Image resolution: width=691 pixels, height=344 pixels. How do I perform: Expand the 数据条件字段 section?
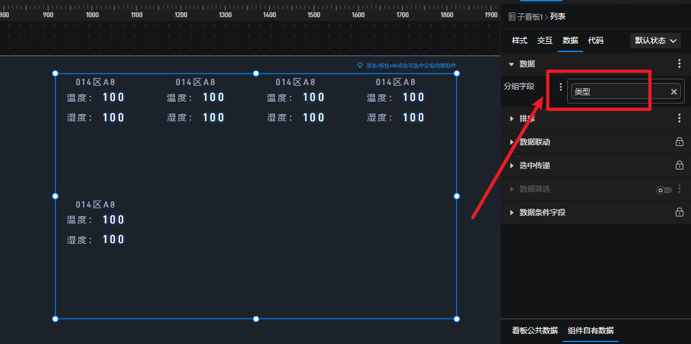[x=511, y=213]
